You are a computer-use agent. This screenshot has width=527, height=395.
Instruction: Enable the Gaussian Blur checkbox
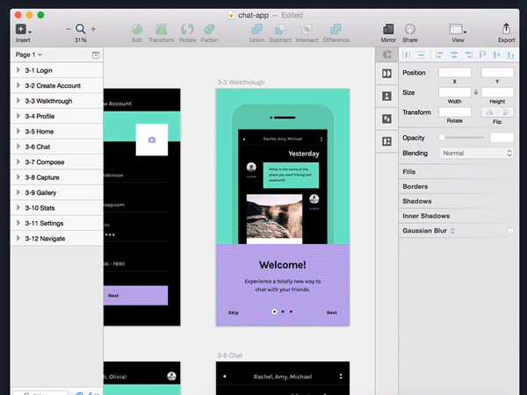coord(511,231)
